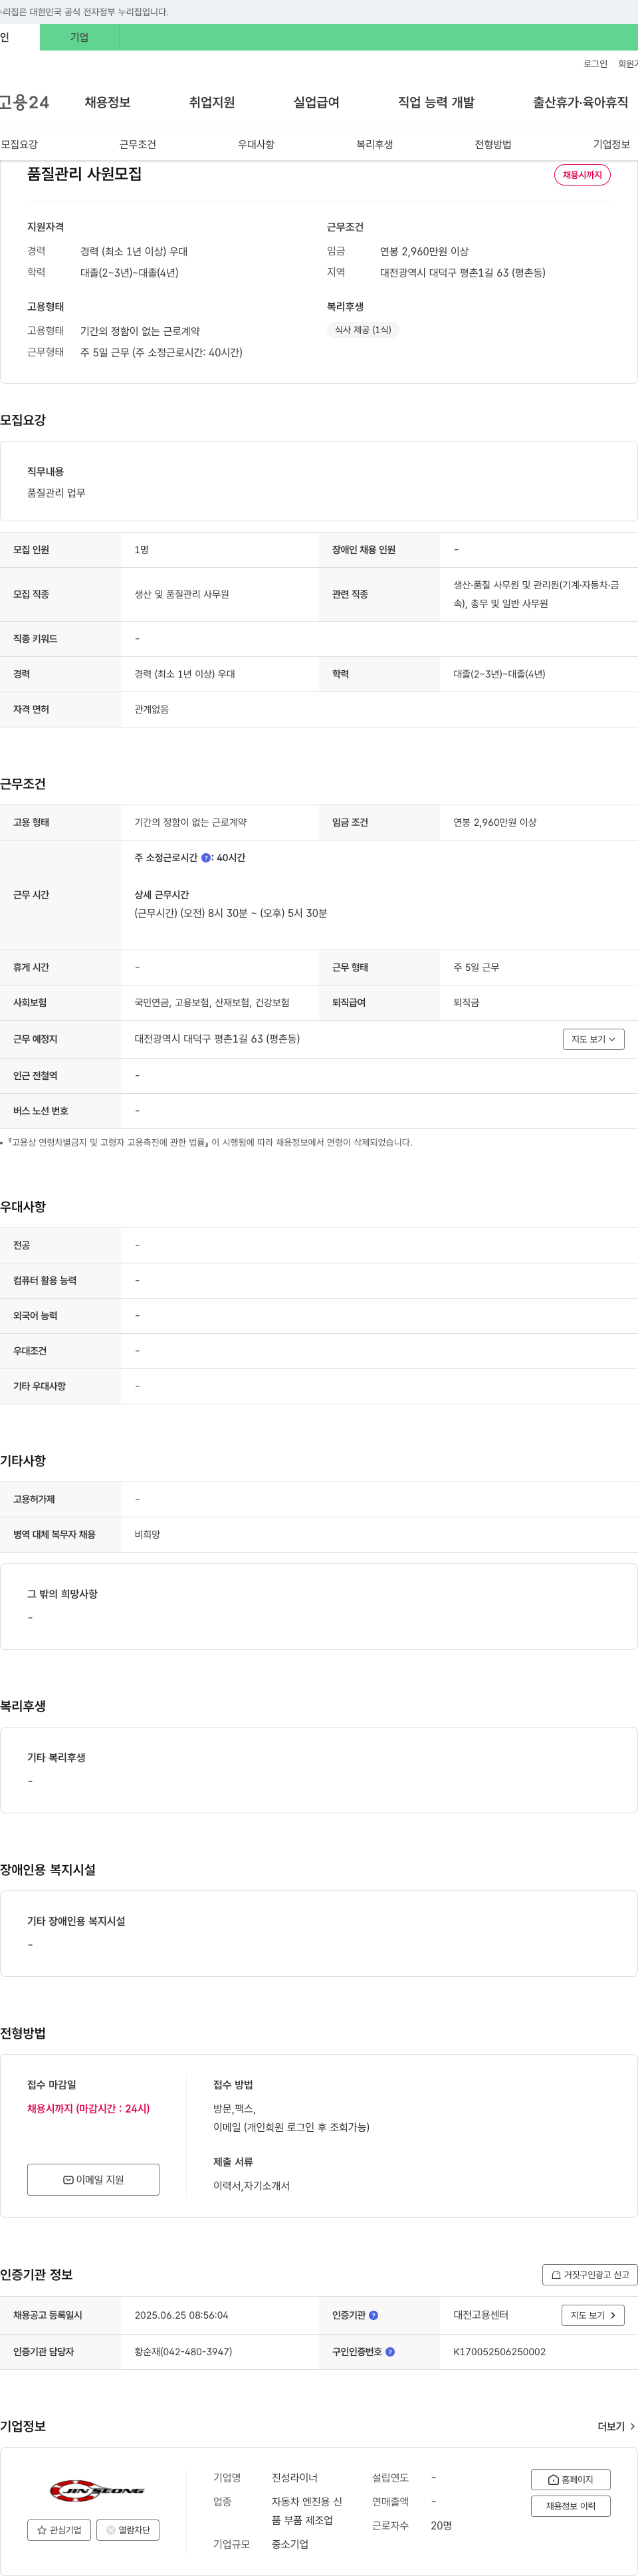Click the 이메일 지원 button
Viewport: 638px width, 2576px height.
pos(93,2179)
